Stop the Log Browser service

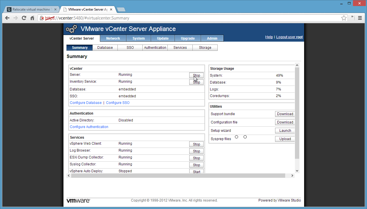pyautogui.click(x=196, y=151)
